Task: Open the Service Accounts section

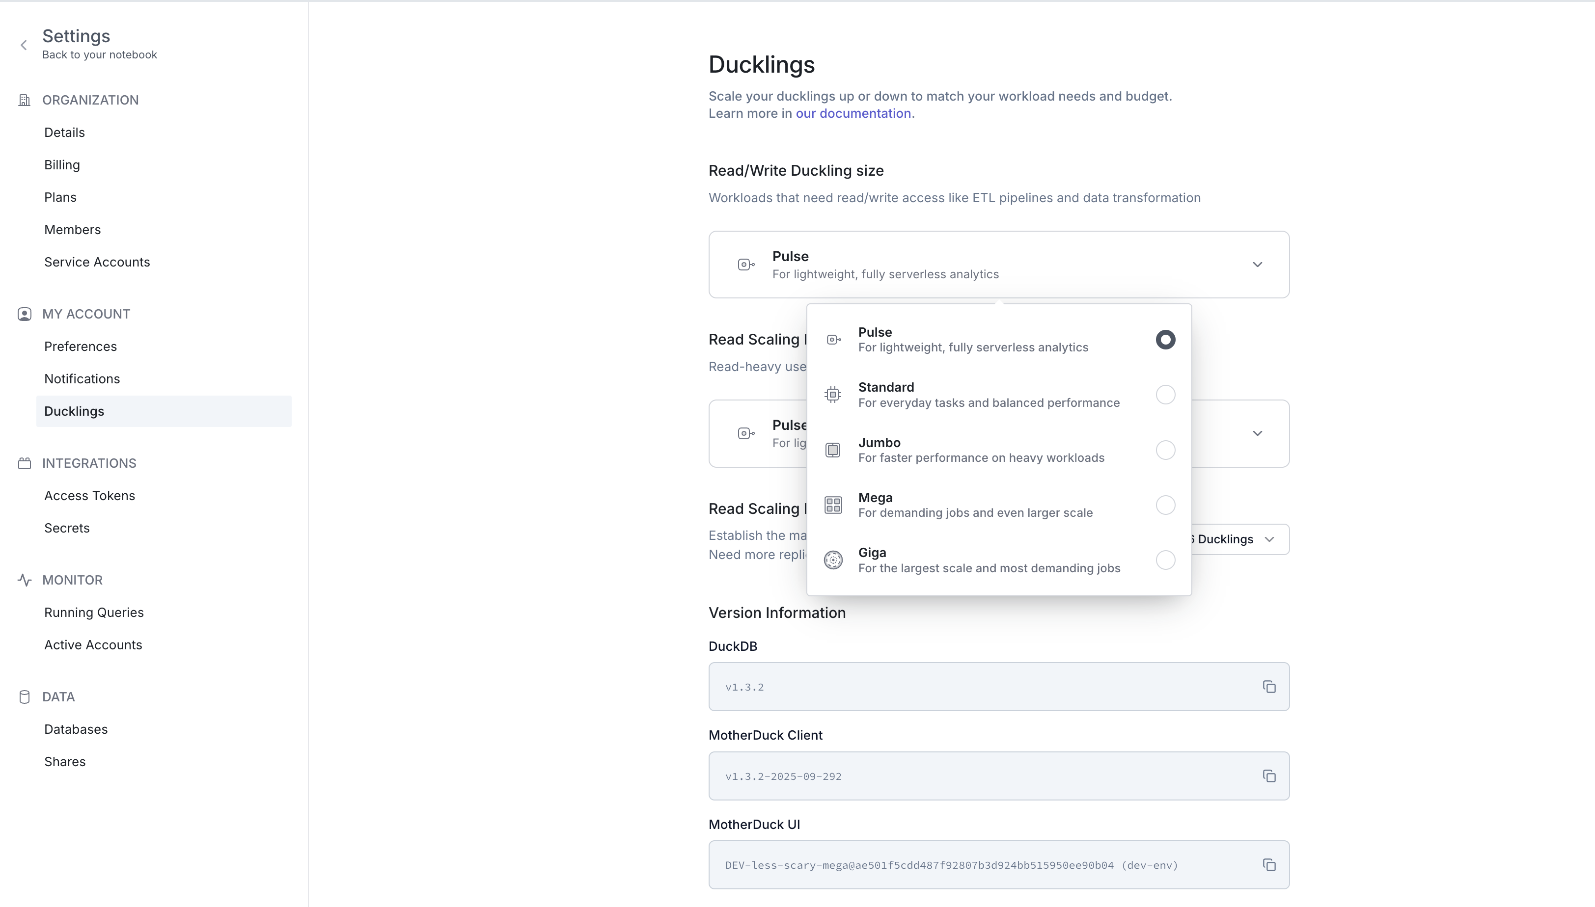Action: [x=97, y=262]
